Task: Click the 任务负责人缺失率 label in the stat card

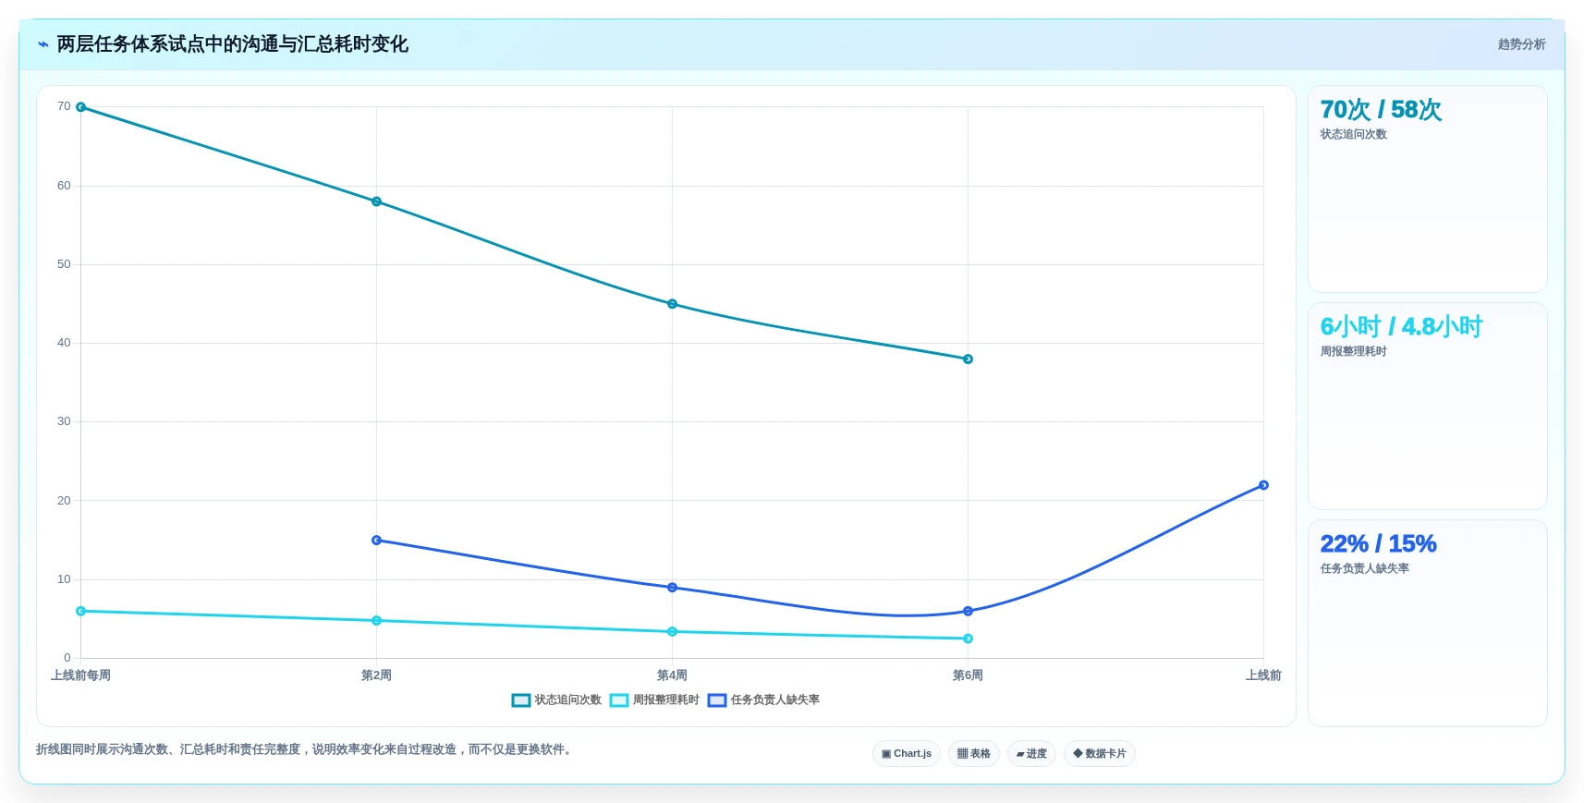Action: [1364, 568]
